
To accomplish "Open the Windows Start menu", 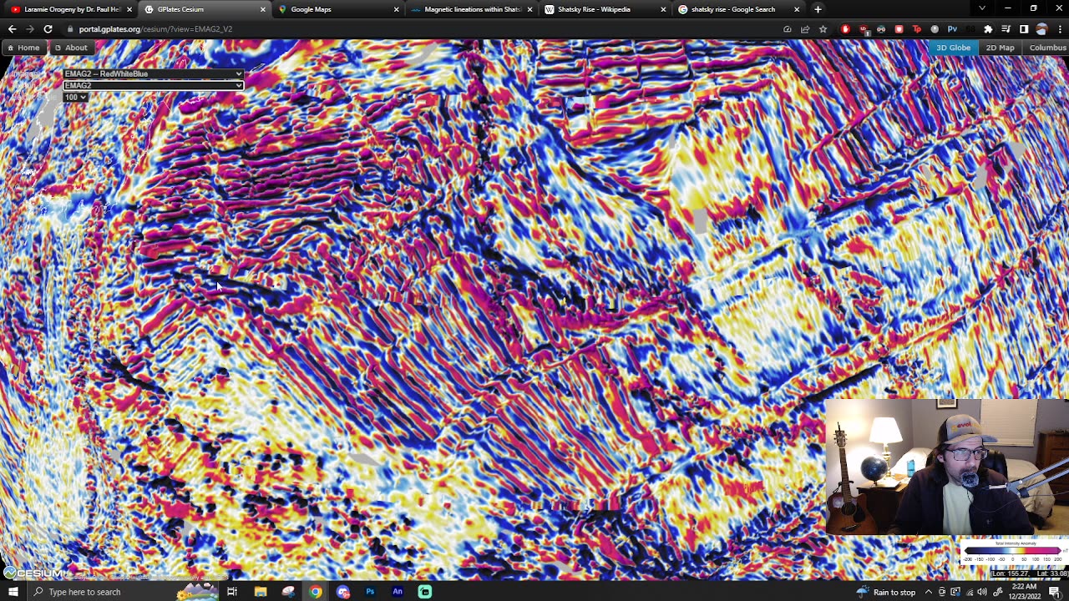I will pos(13,592).
